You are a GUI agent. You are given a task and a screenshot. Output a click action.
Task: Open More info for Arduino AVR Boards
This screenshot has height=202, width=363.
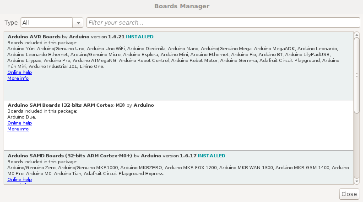(x=18, y=78)
